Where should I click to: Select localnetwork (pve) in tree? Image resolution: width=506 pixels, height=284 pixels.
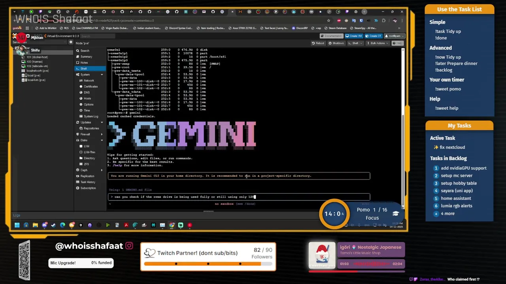[x=38, y=71]
